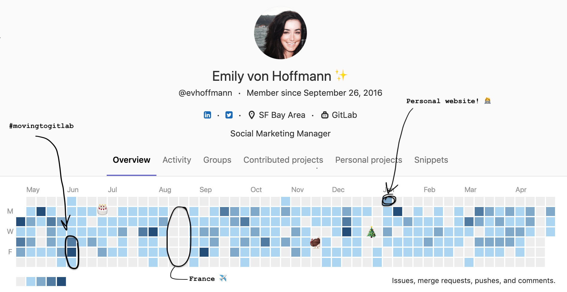Viewport: 567px width, 292px height.
Task: Click the turkey emoji cell
Action: (315, 242)
